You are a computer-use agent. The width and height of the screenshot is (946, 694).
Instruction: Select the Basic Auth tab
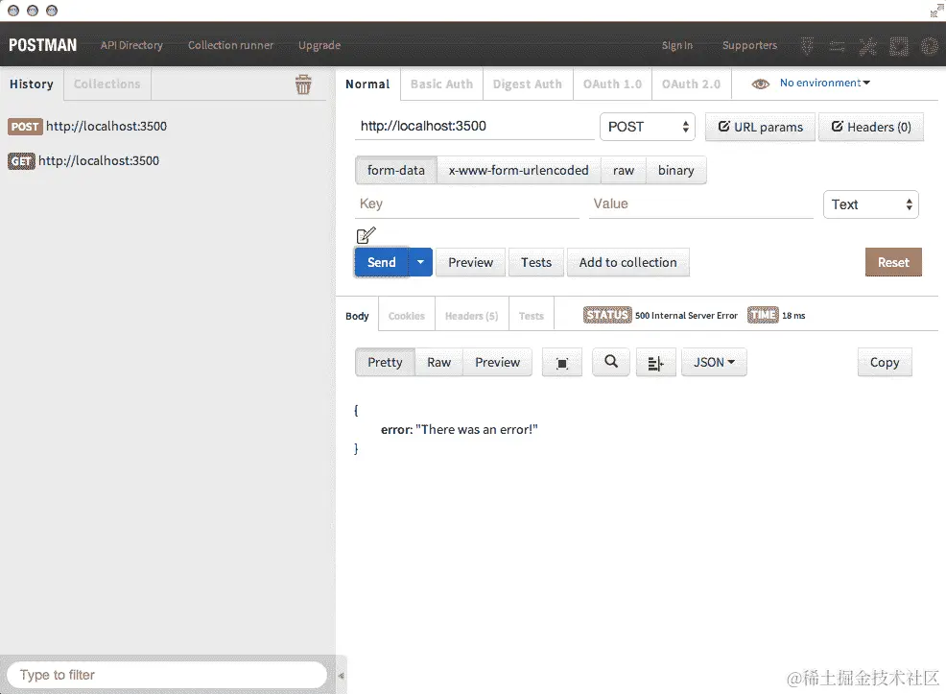441,84
